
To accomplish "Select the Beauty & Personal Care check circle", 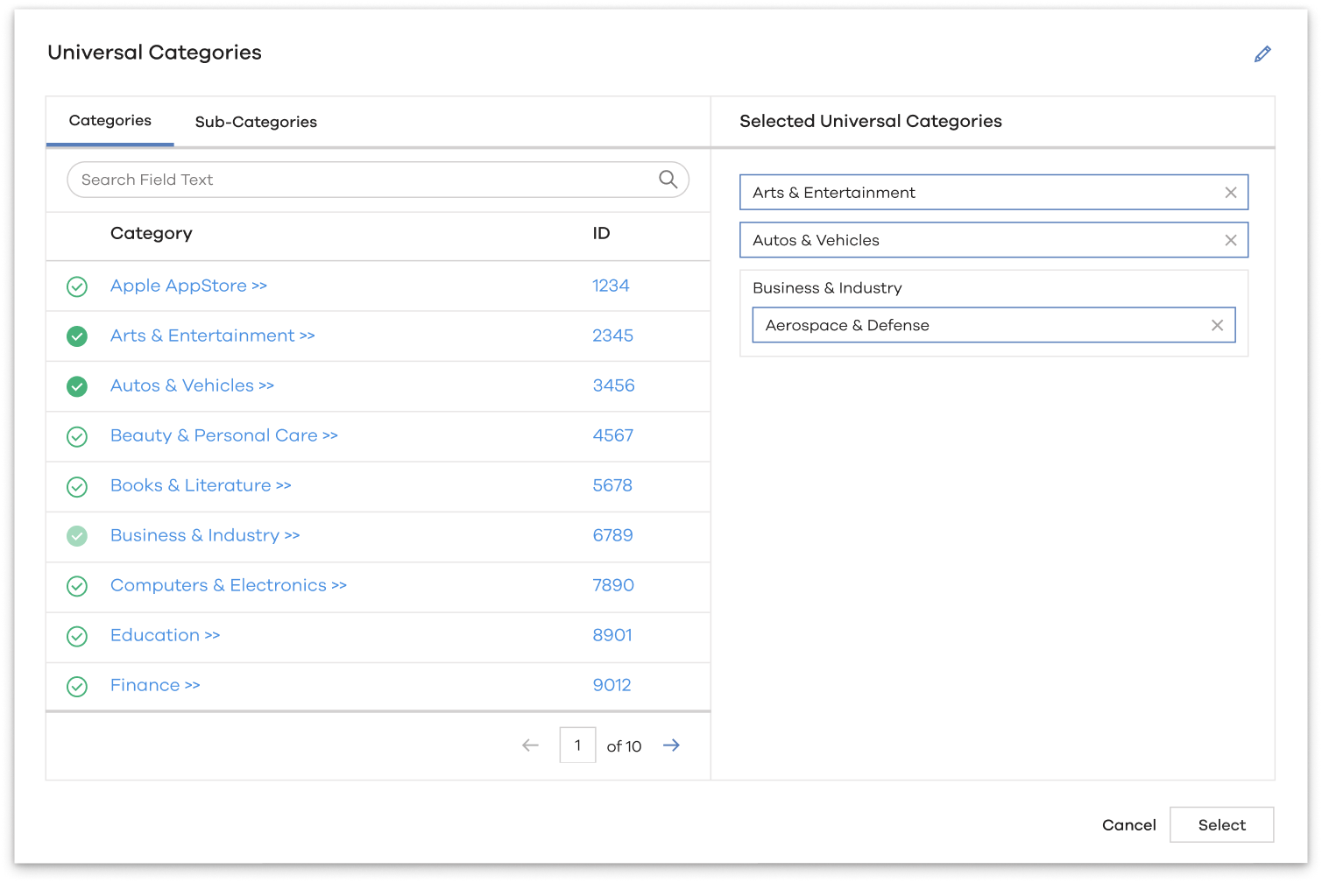I will point(77,436).
